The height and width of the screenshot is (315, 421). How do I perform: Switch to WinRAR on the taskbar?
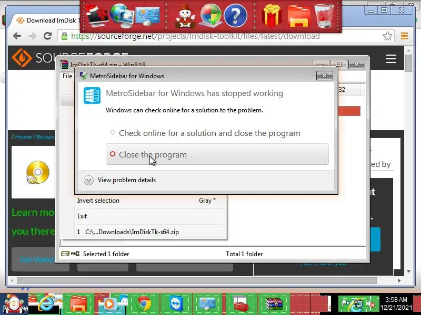click(x=274, y=304)
